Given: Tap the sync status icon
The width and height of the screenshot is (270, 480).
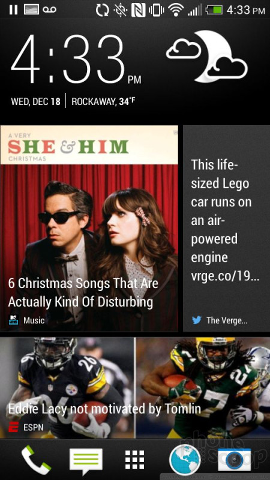Looking at the screenshot, I should pyautogui.click(x=102, y=10).
